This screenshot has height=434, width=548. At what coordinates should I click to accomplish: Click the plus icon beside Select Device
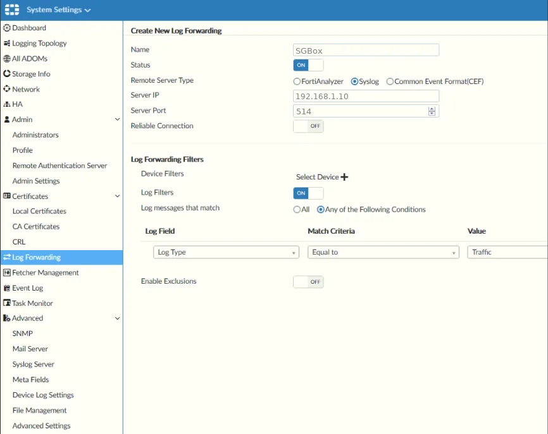click(344, 177)
